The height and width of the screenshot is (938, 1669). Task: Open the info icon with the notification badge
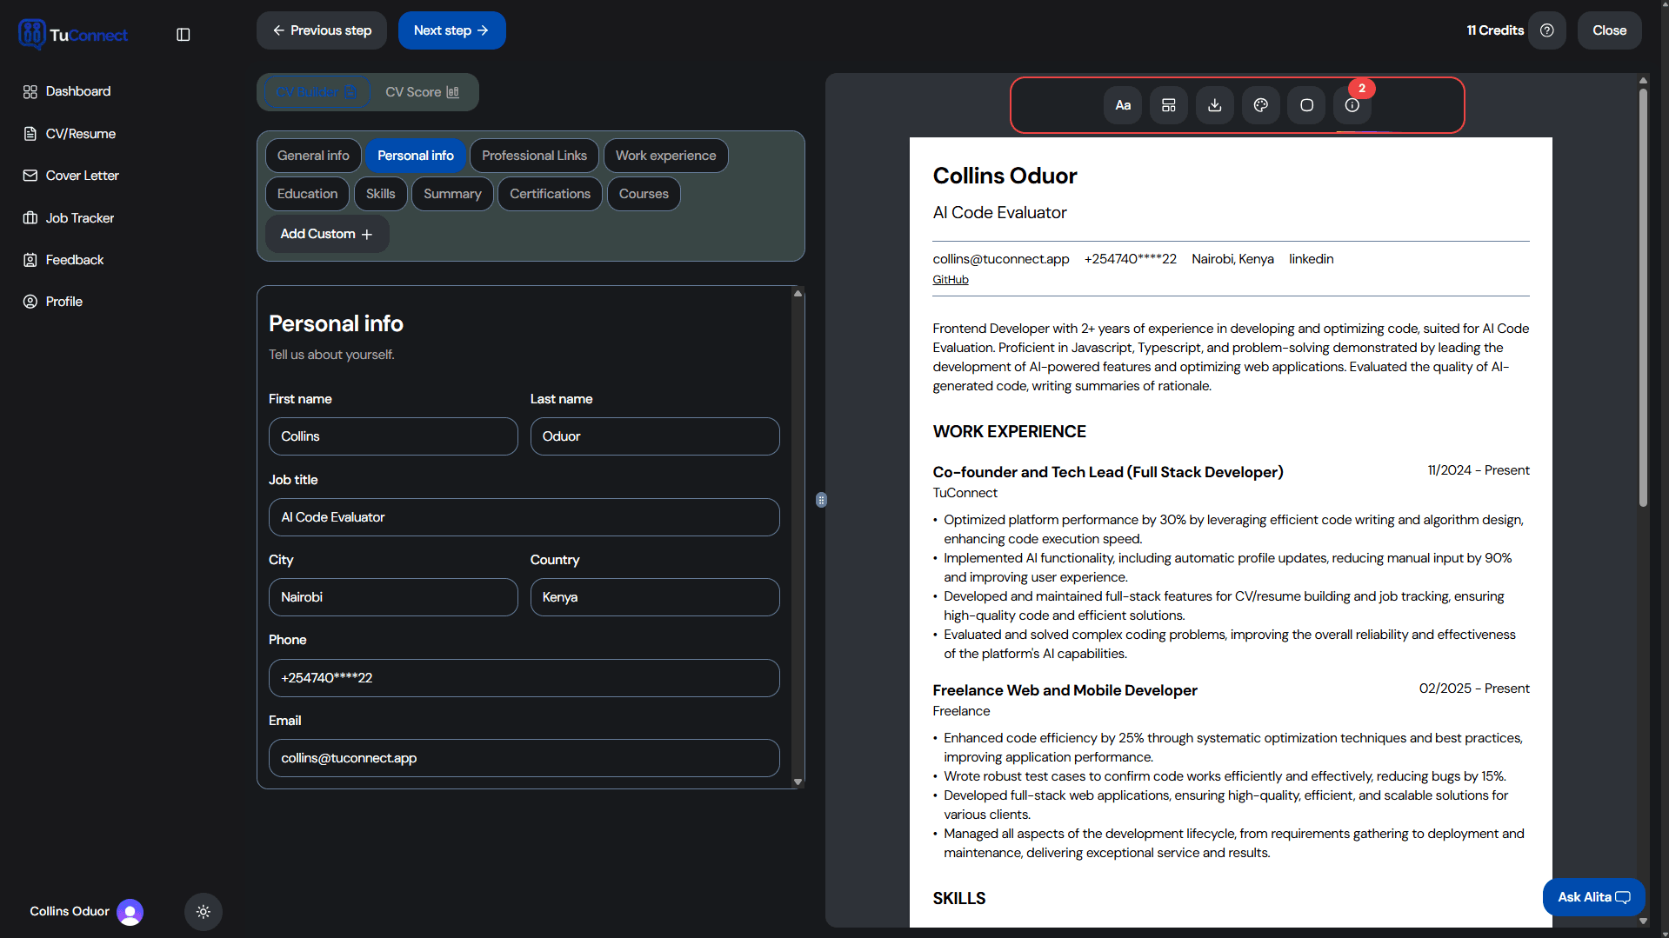coord(1352,105)
